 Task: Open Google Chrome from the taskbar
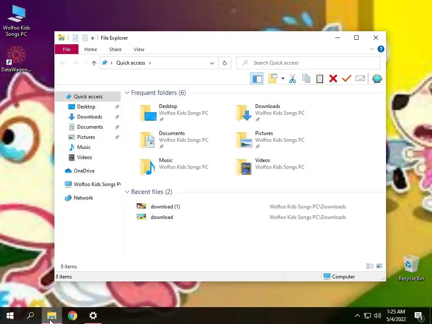click(x=73, y=316)
